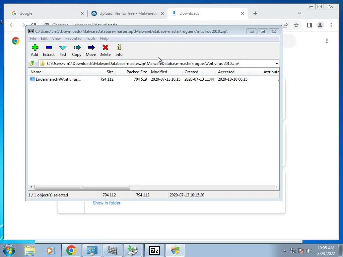The height and width of the screenshot is (257, 343).
Task: Click the red Delete icon
Action: point(105,50)
